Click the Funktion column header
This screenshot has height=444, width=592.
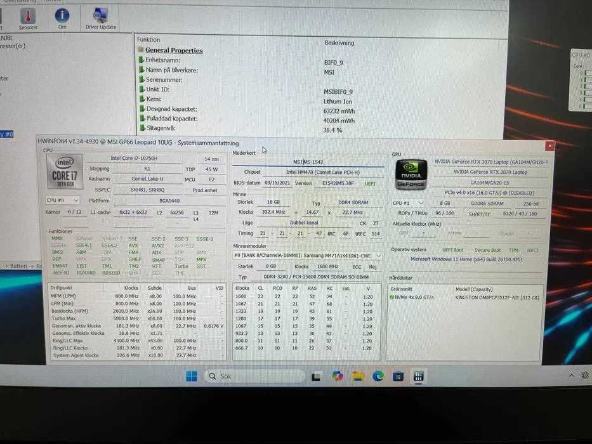[148, 39]
